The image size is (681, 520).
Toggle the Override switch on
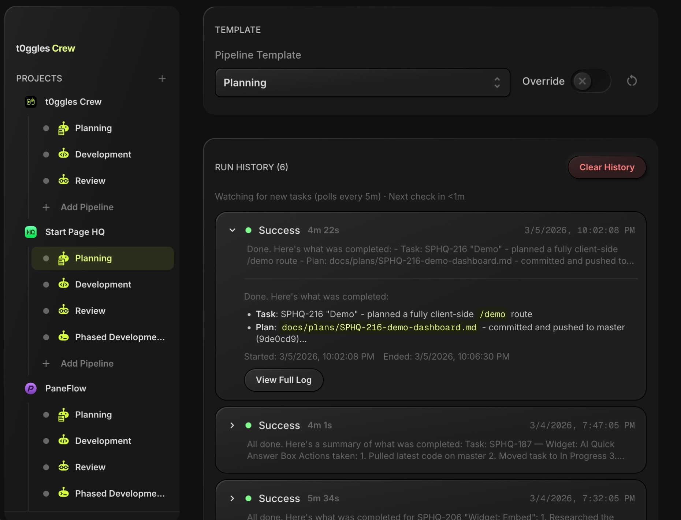point(590,81)
